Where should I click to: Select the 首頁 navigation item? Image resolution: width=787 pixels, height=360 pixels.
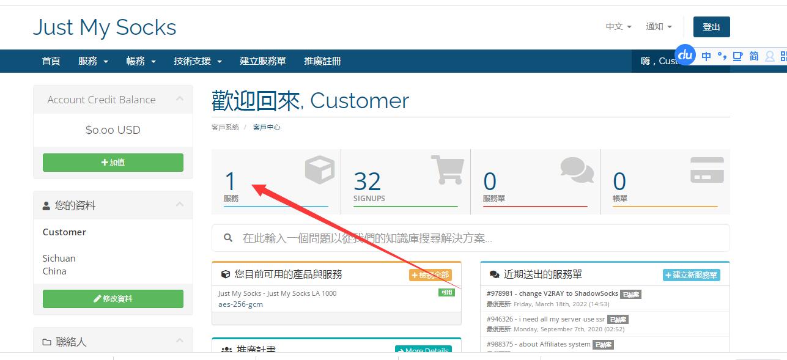[x=51, y=61]
